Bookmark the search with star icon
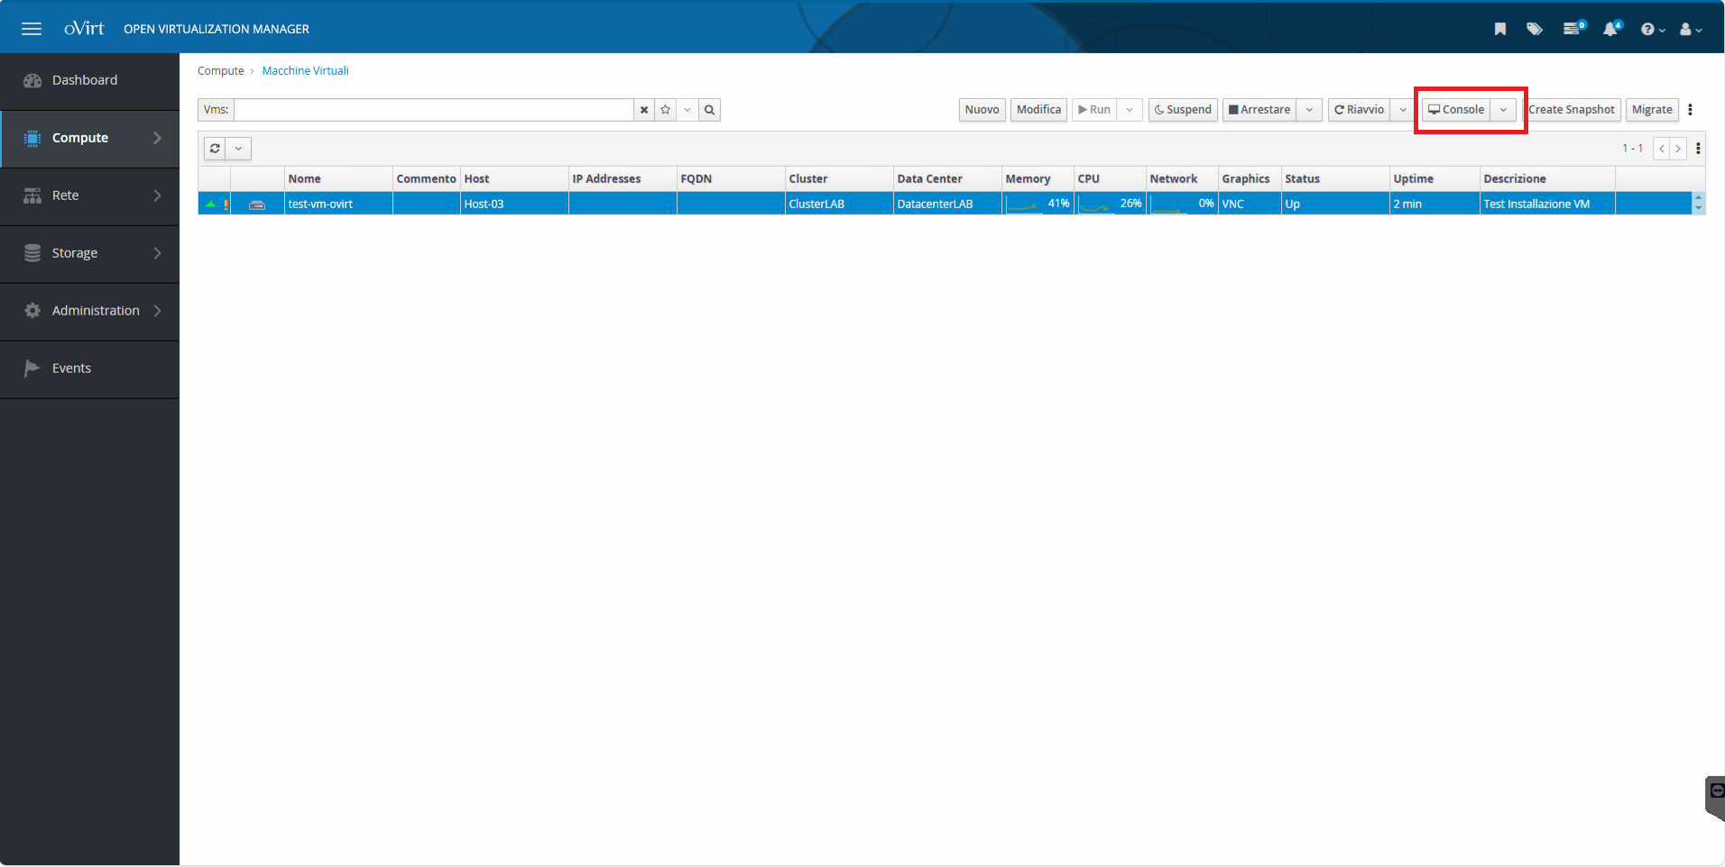The image size is (1725, 867). [x=666, y=110]
